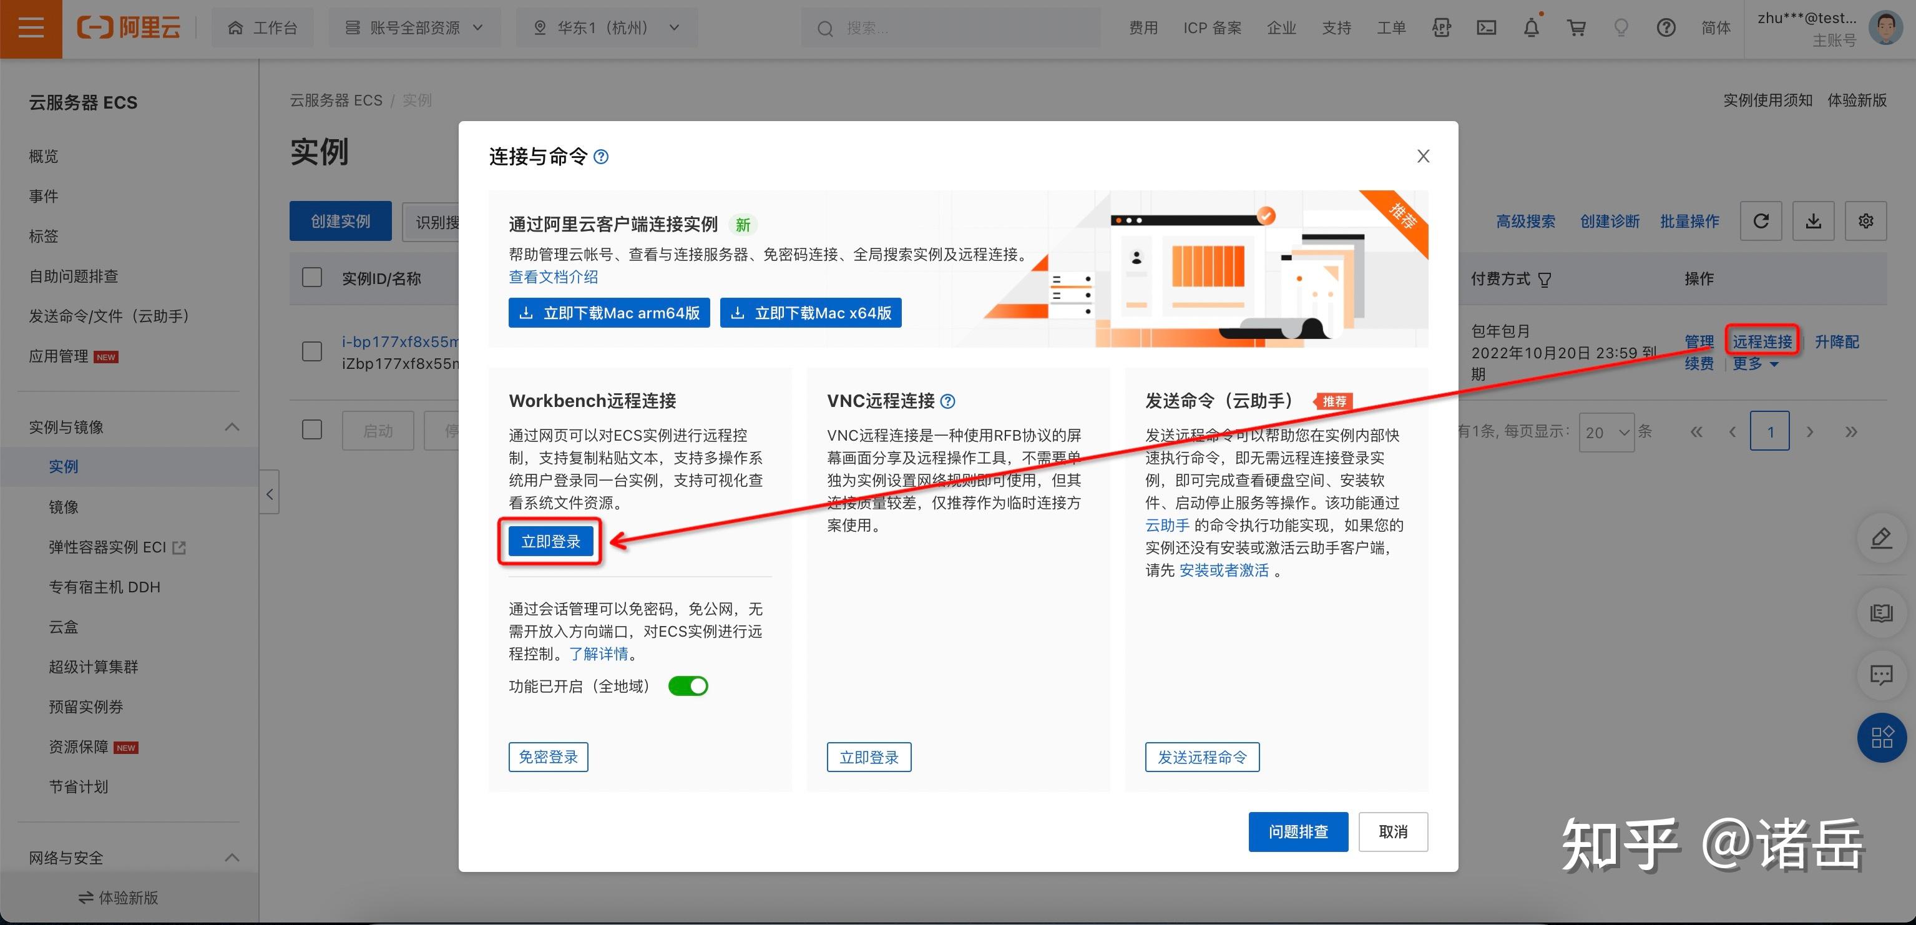This screenshot has width=1916, height=925.
Task: Select the checkbox for instance i-bp177xf8x55m
Action: coord(311,350)
